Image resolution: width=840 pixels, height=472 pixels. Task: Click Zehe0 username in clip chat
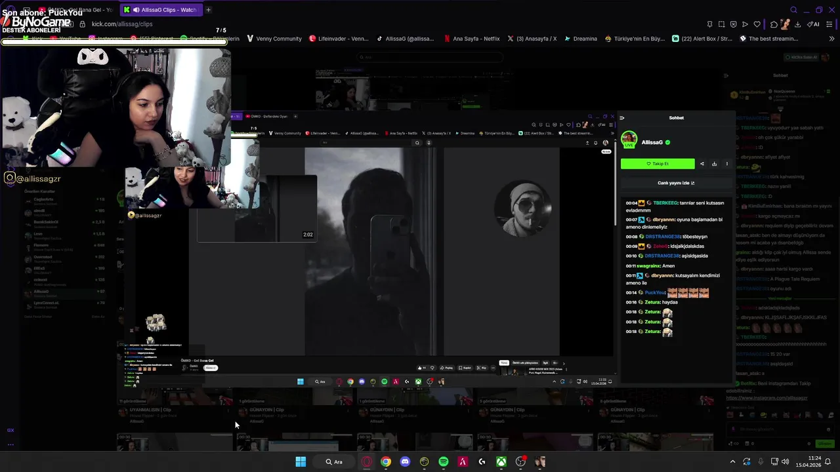point(660,246)
